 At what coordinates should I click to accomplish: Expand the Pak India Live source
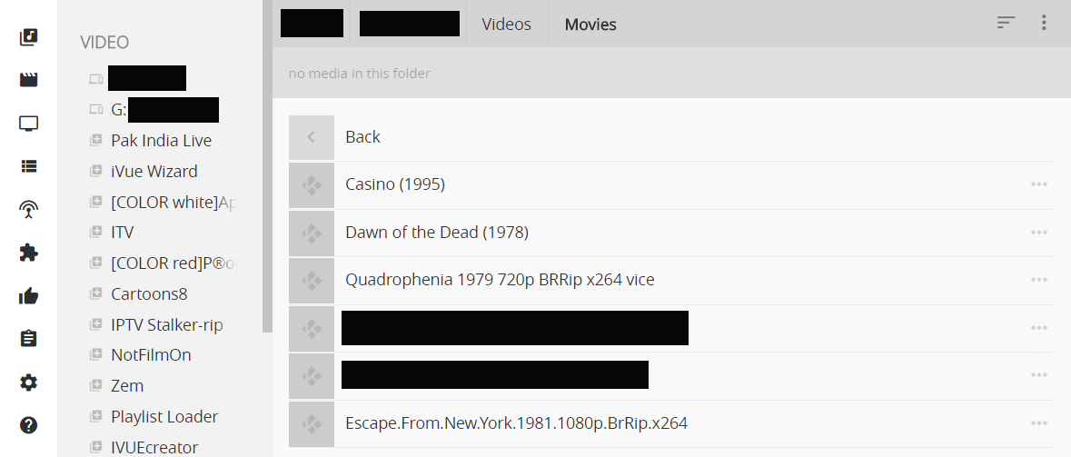tap(161, 141)
